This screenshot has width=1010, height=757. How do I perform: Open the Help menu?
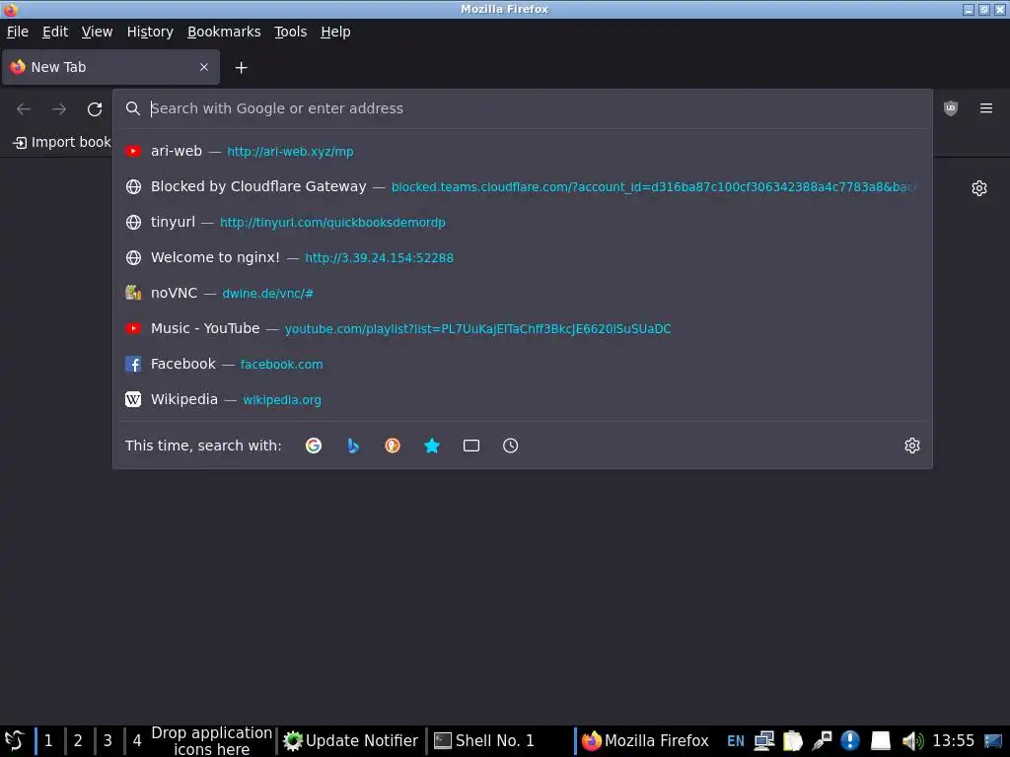click(335, 32)
